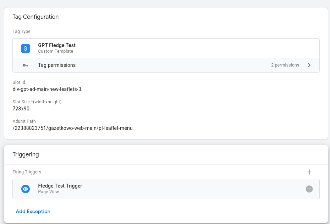330x224 pixels.
Task: Click the key icon beside Tag permissions
Action: [x=25, y=65]
